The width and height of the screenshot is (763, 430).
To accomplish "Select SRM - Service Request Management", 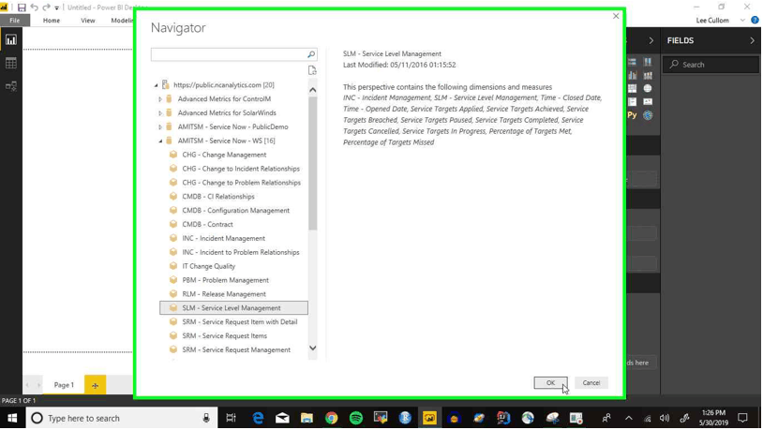I will click(236, 350).
